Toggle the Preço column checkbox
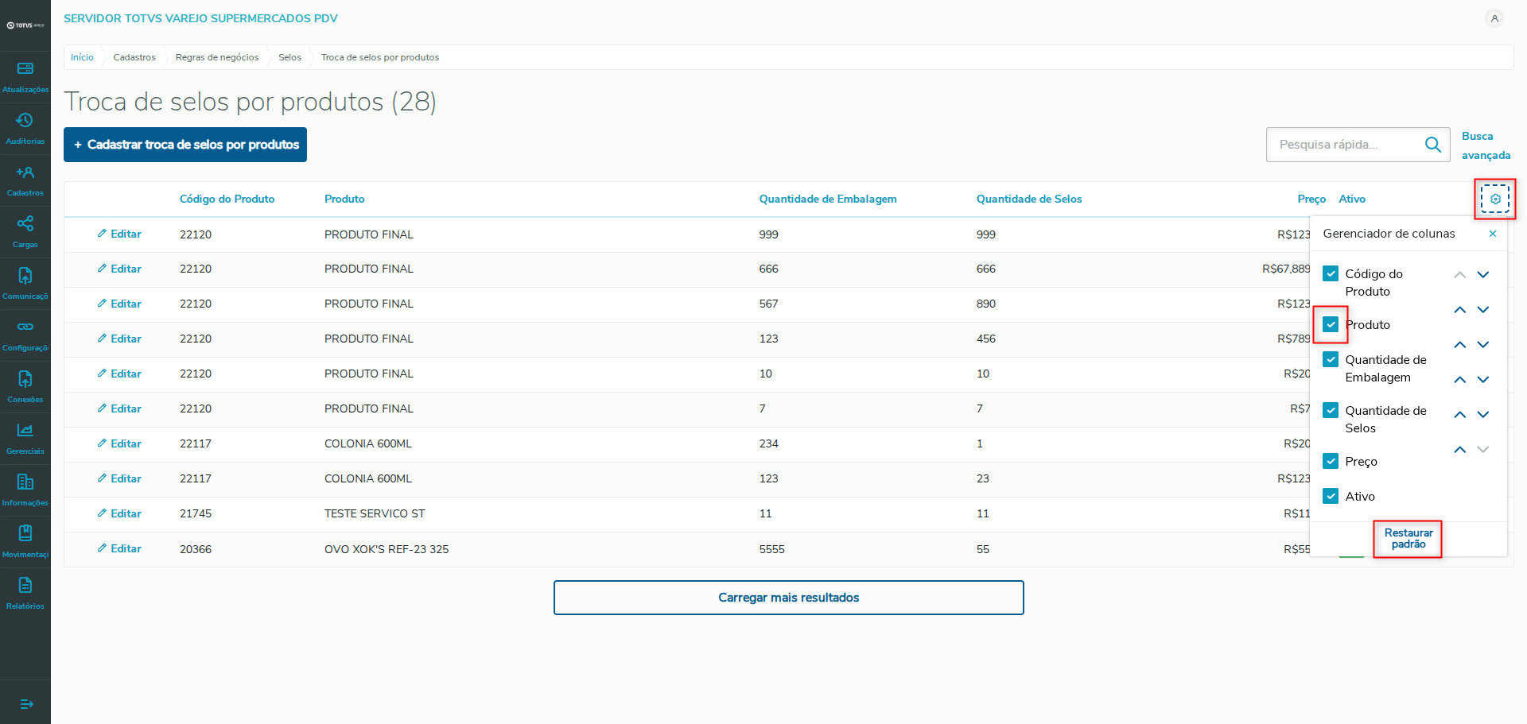The image size is (1527, 724). (1331, 461)
